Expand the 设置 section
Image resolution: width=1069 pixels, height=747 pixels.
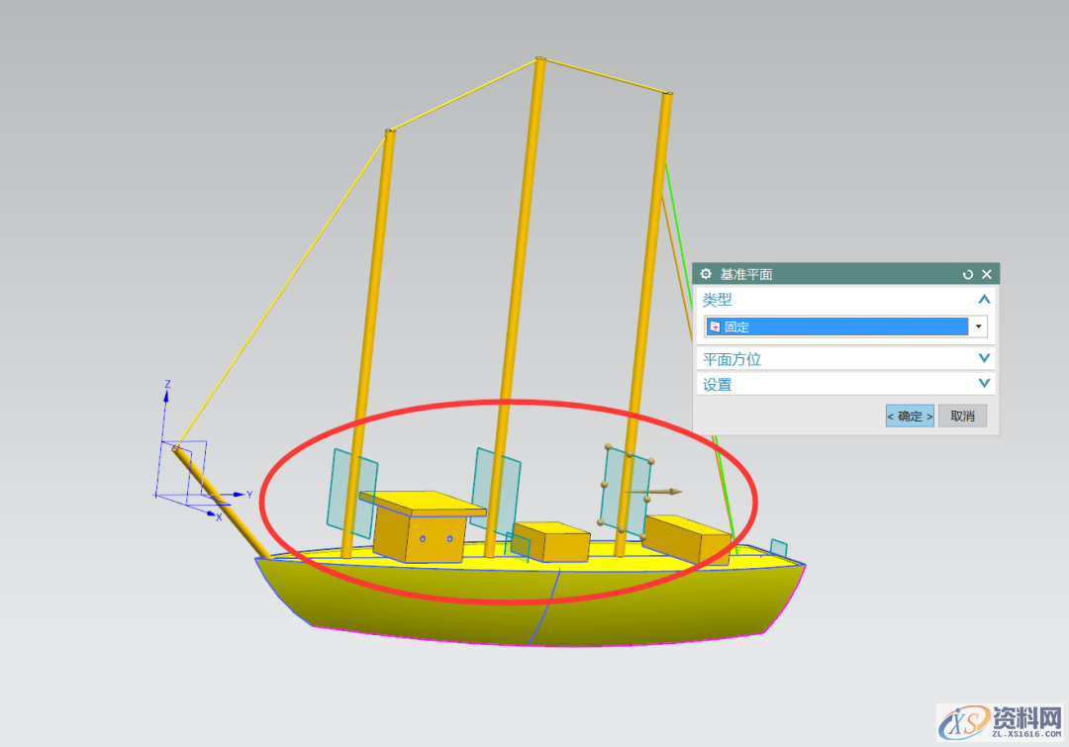coord(983,384)
